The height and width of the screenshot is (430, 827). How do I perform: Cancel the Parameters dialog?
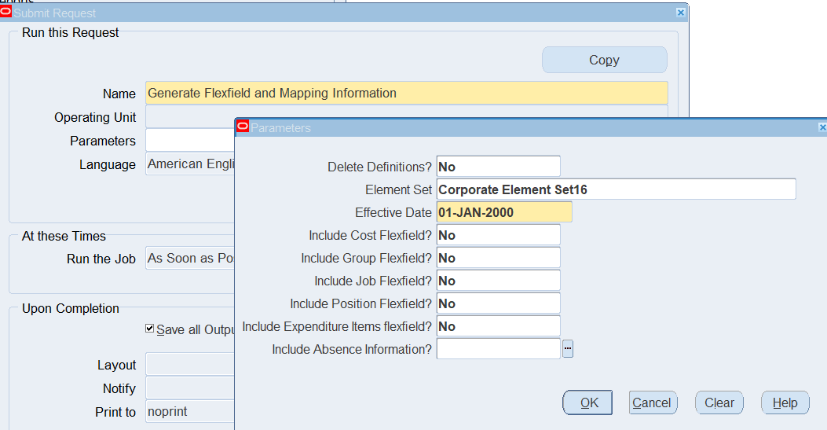point(652,402)
